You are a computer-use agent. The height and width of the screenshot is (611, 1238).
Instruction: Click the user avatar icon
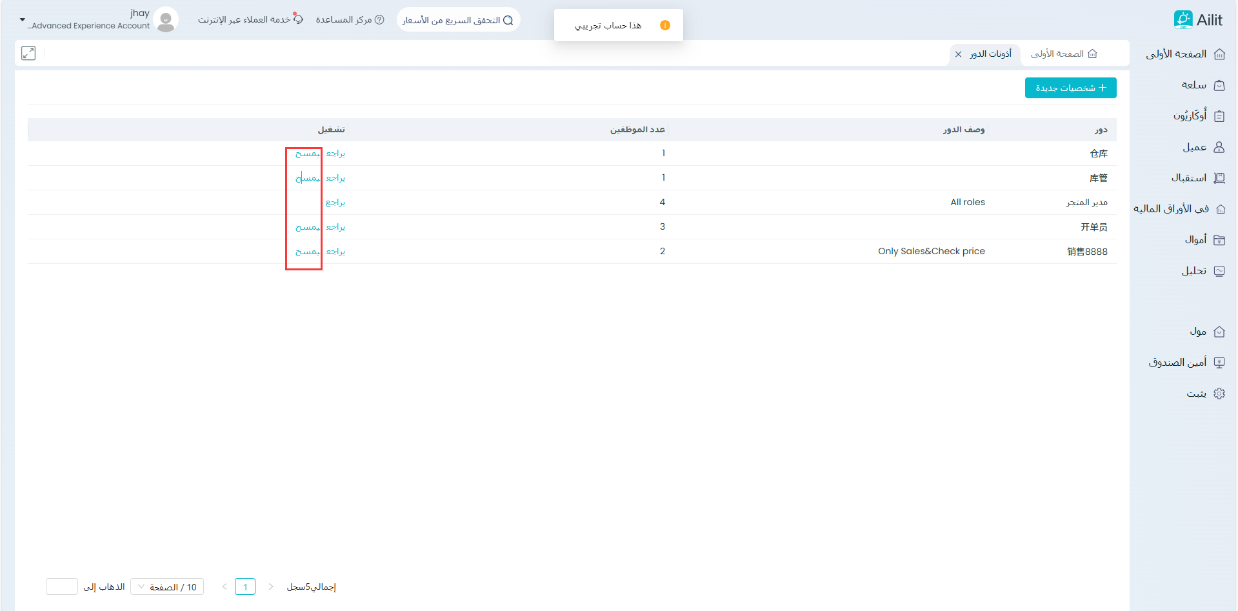click(166, 20)
